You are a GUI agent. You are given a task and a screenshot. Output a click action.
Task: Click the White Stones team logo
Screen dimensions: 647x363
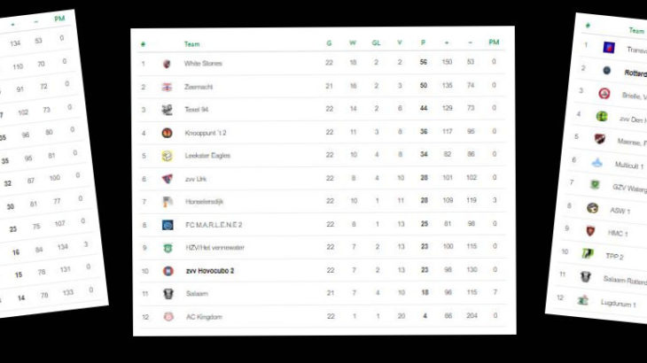coord(167,64)
